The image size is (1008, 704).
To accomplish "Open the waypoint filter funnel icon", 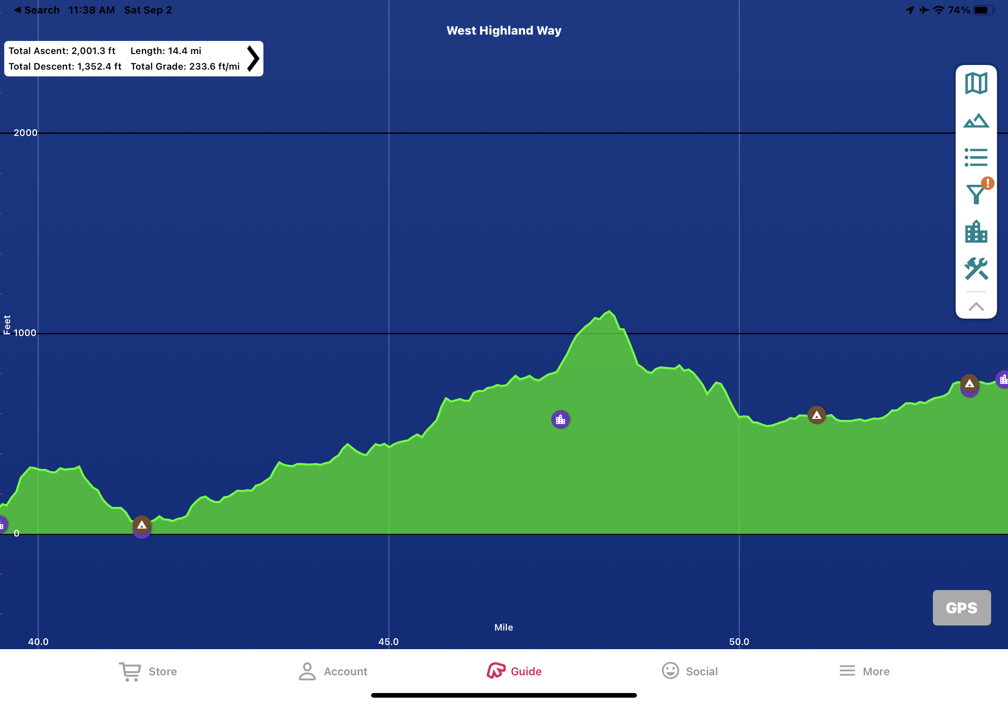I will click(975, 194).
